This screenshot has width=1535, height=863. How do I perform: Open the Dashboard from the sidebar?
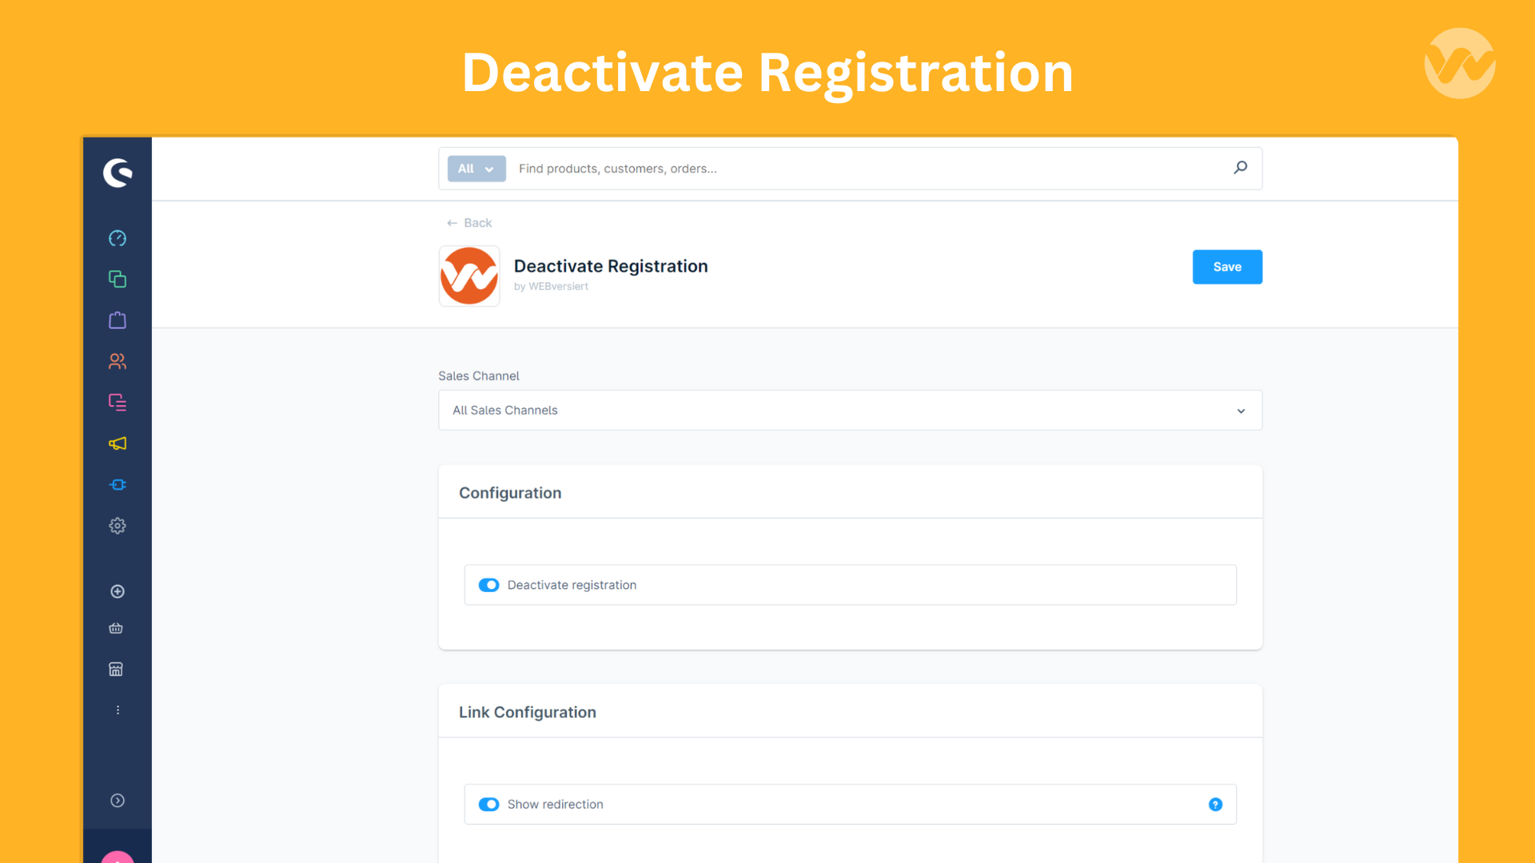tap(117, 237)
